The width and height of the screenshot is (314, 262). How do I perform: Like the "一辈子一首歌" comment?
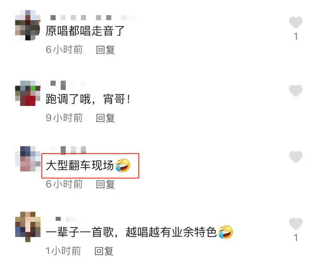(296, 224)
